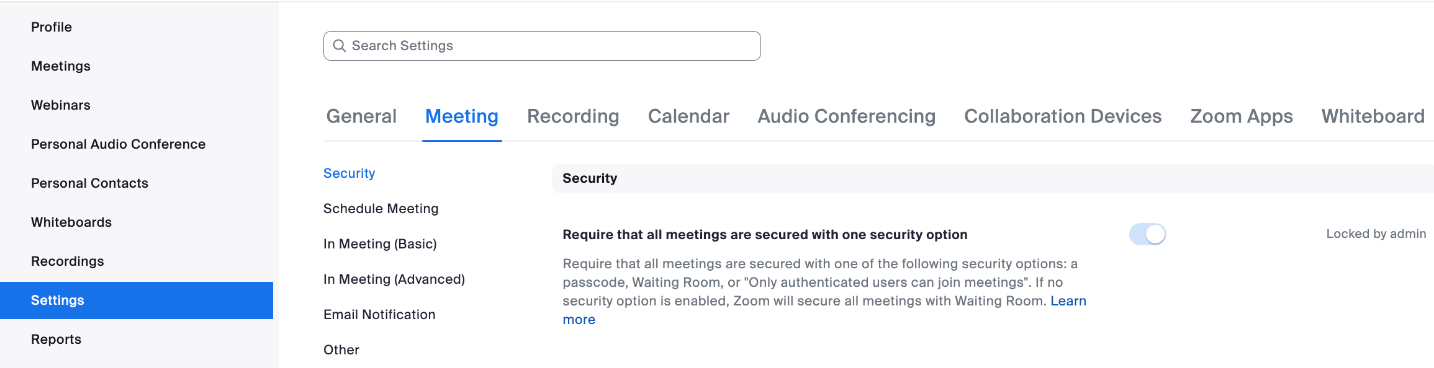The image size is (1434, 368).
Task: Open the Zoom Apps settings tab
Action: [x=1241, y=116]
